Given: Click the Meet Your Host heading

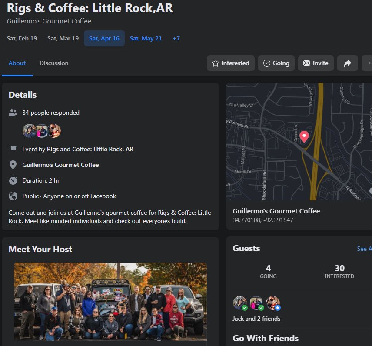Looking at the screenshot, I should point(40,249).
